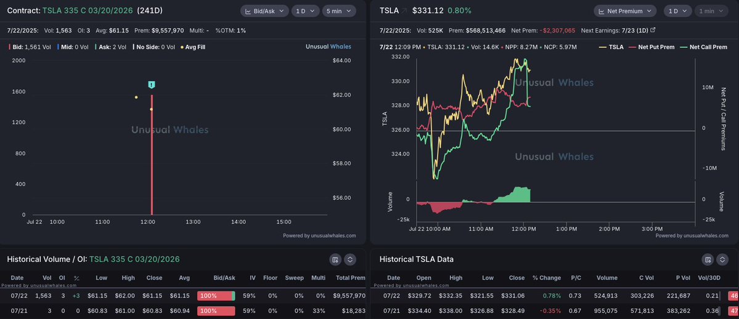The image size is (739, 319).
Task: Sort TSLA data table by P Vol
Action: [683, 278]
